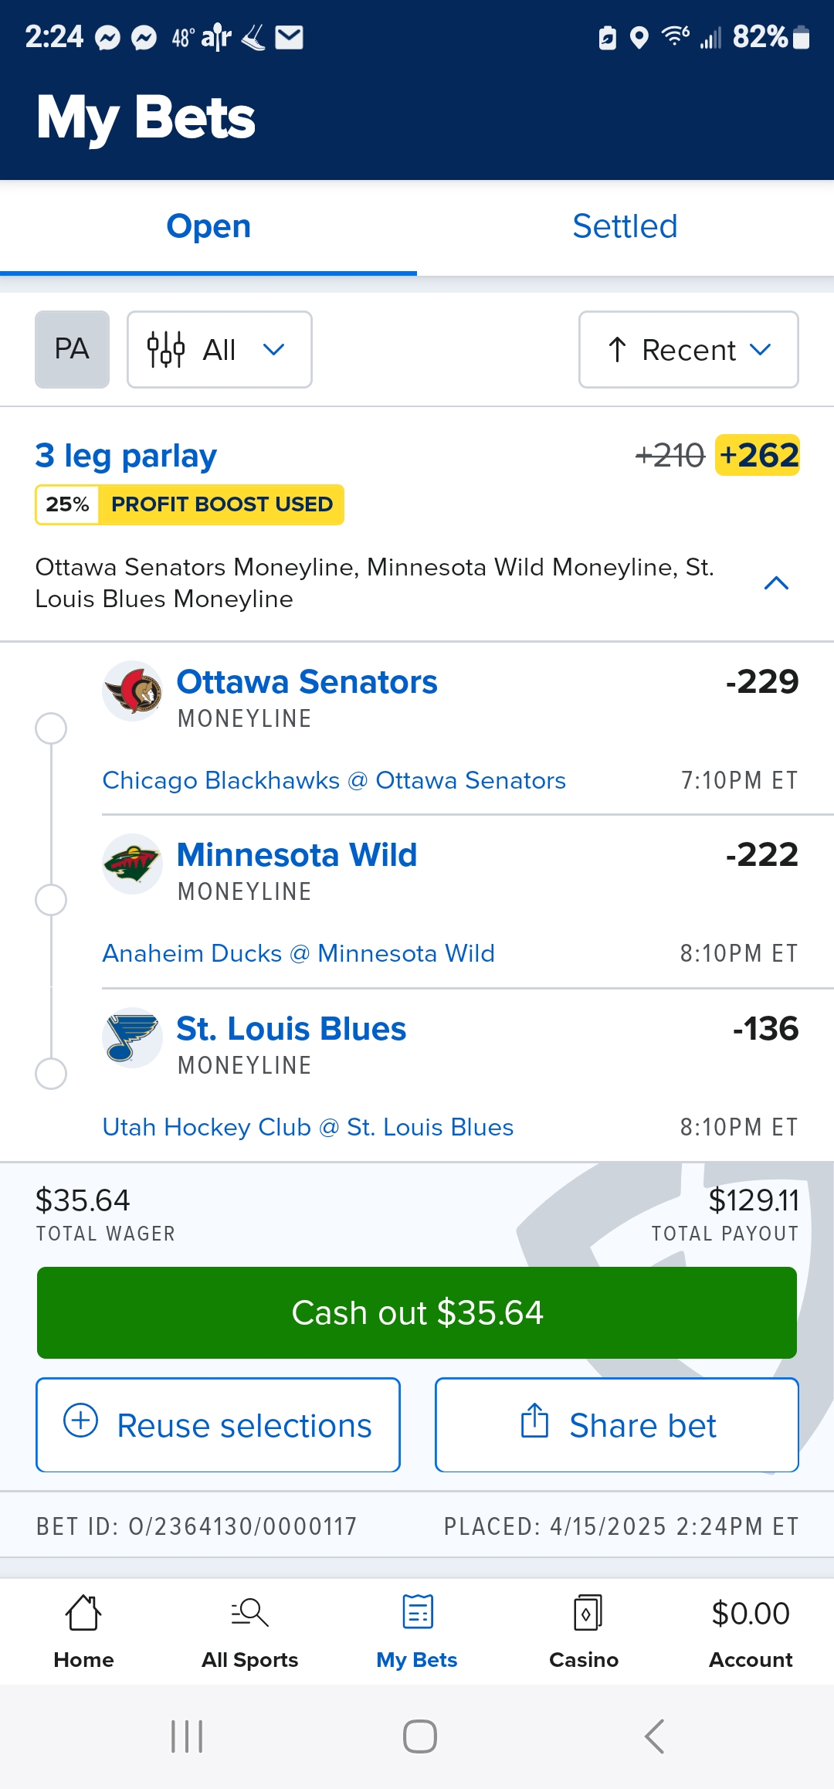Tap the Reuse selections button
This screenshot has height=1789, width=834.
[x=218, y=1425]
